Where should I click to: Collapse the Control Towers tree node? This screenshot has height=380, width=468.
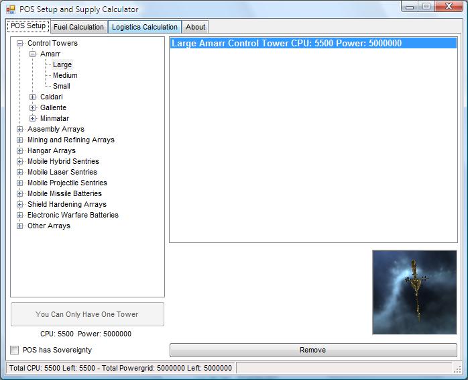19,44
